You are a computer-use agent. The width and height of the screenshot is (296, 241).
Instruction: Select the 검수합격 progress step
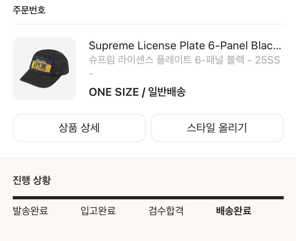click(166, 211)
